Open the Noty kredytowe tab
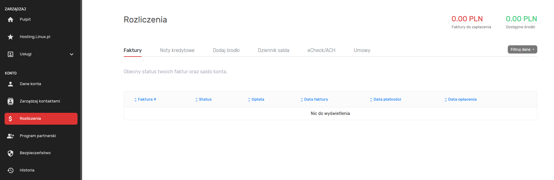The height and width of the screenshot is (180, 554). pyautogui.click(x=177, y=50)
